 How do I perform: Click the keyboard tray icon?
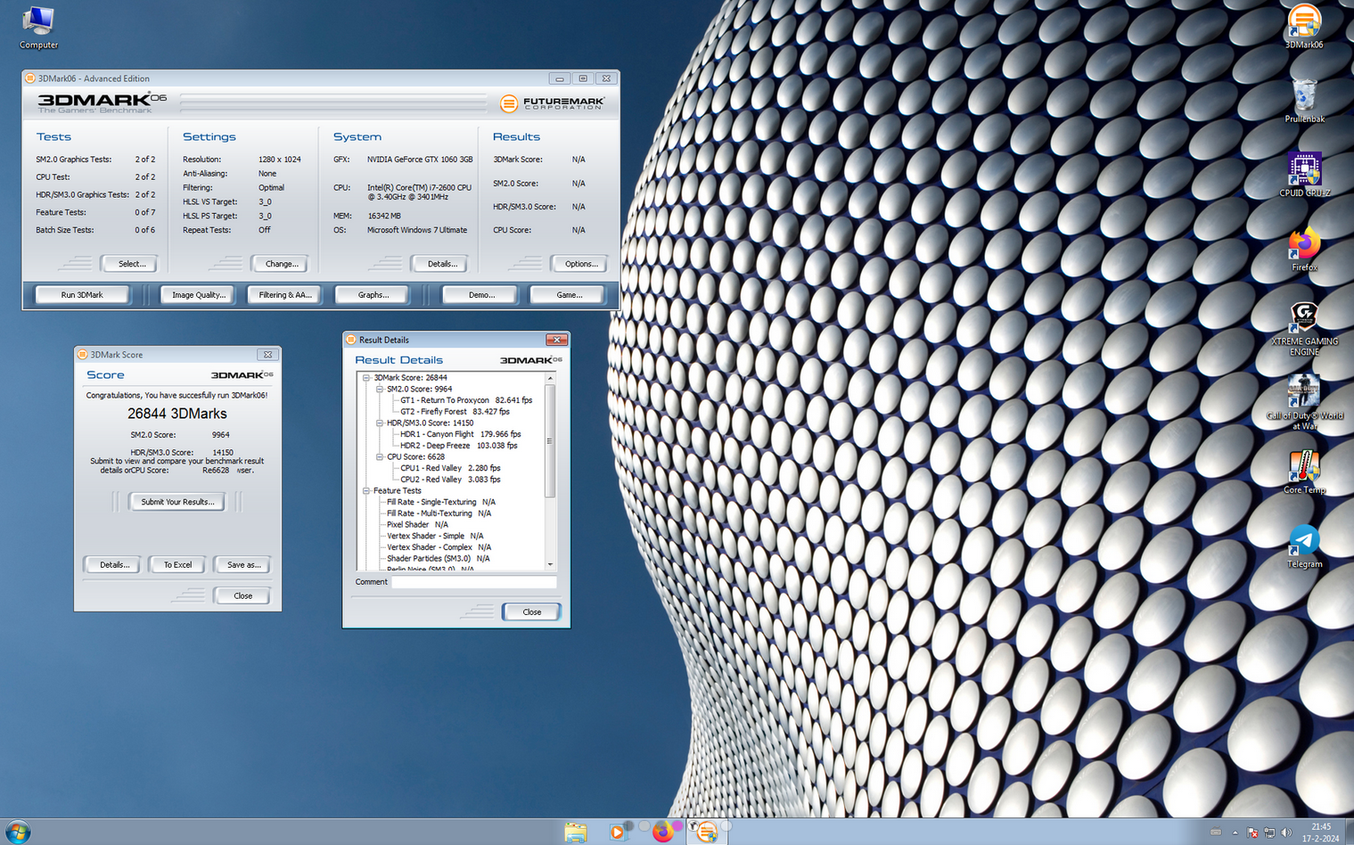tap(1215, 833)
